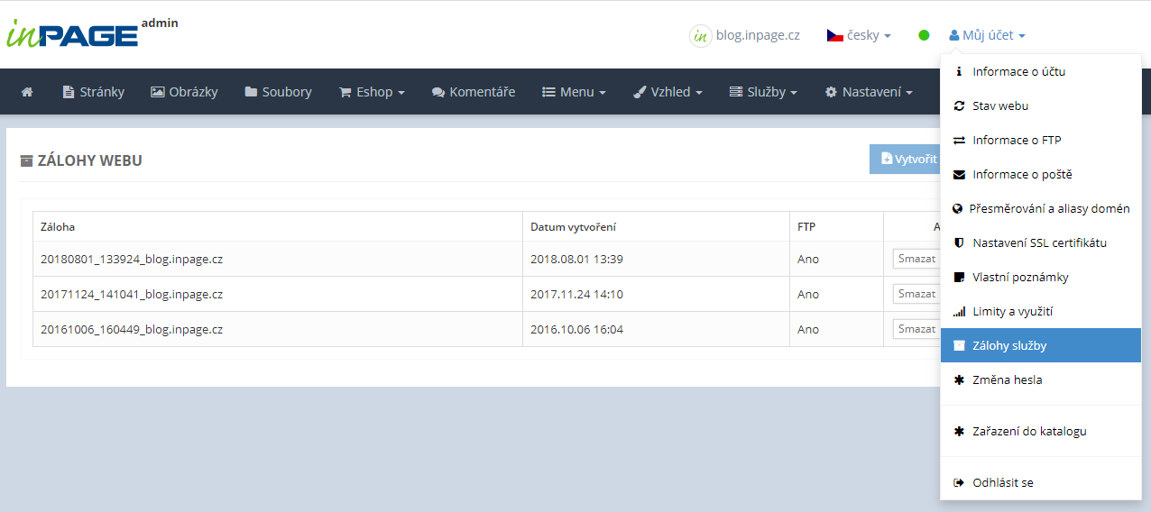
Task: Open the Služby dropdown
Action: pyautogui.click(x=763, y=92)
